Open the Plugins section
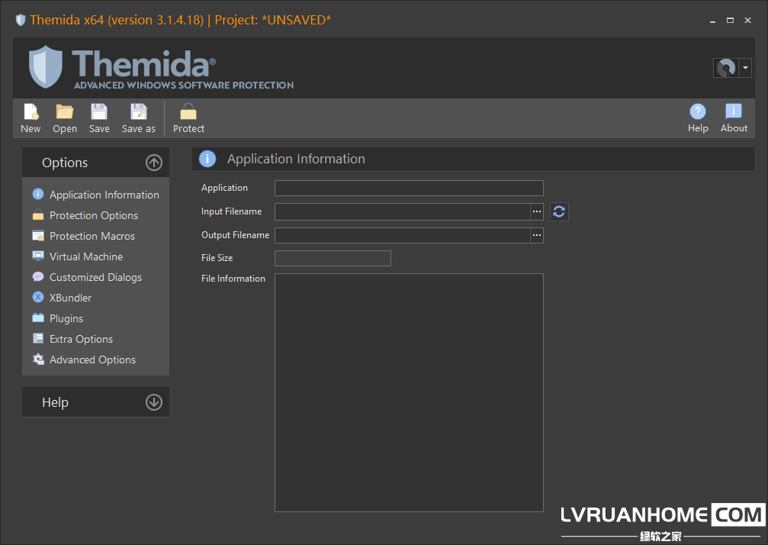The width and height of the screenshot is (768, 545). (66, 318)
